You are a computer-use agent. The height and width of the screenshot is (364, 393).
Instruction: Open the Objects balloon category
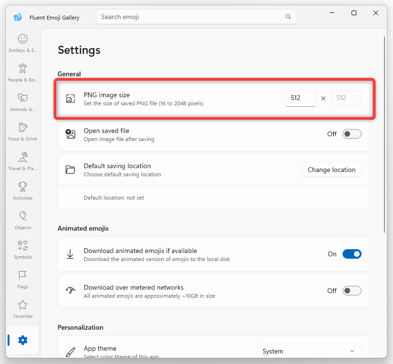23,221
